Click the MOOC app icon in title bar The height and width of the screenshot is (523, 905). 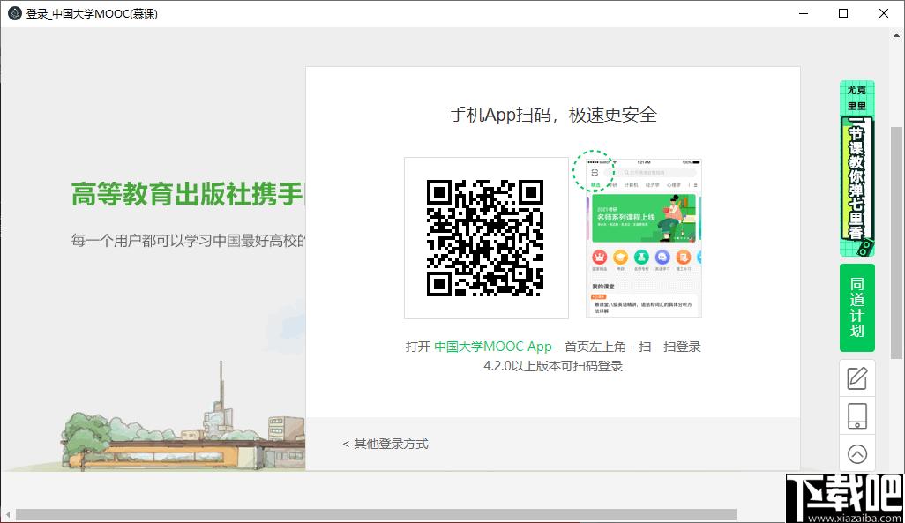[14, 13]
